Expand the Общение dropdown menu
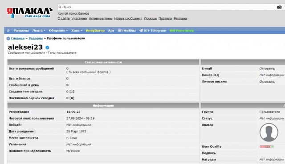Image resolution: width=285 pixels, height=164 pixels. coord(58,31)
